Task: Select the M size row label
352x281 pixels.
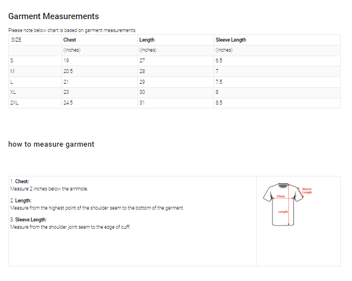Action: tap(13, 71)
